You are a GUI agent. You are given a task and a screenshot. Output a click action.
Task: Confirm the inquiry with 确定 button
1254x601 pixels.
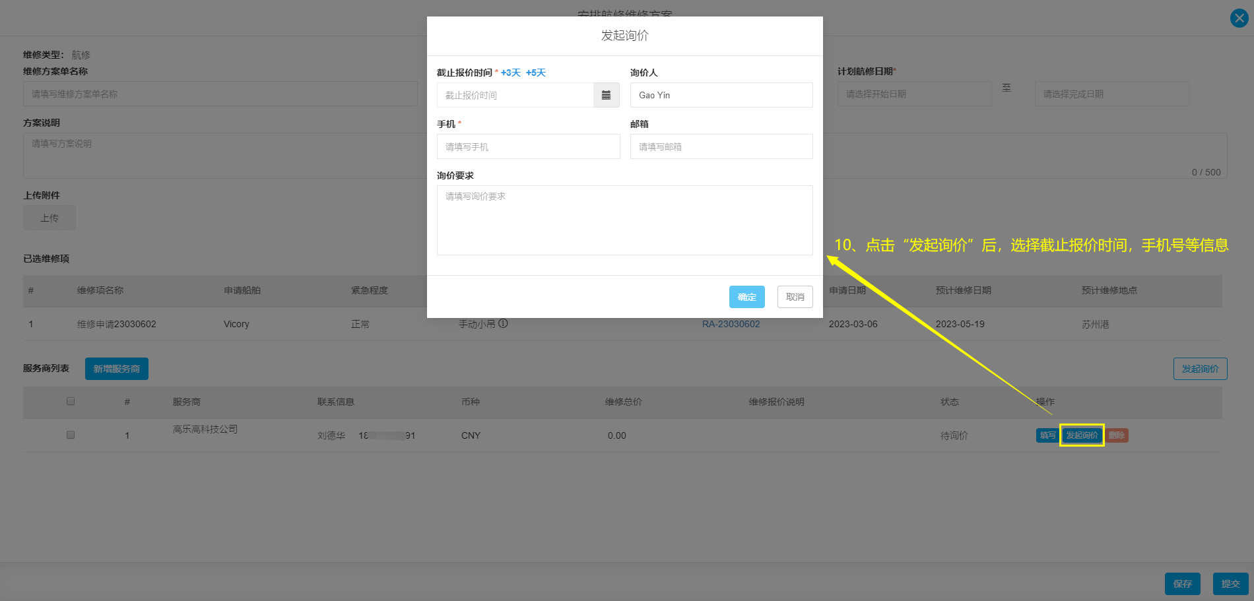(x=747, y=297)
